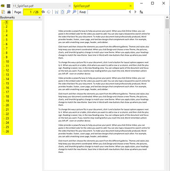Close the SplitTest.pdf tab

[131, 6]
